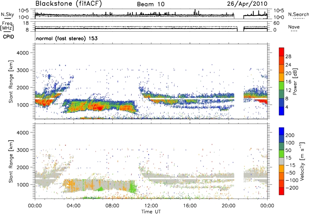Screen dimensions: 309x214
Task: Select the red top segment of Power colorbar
Action: coord(282,52)
